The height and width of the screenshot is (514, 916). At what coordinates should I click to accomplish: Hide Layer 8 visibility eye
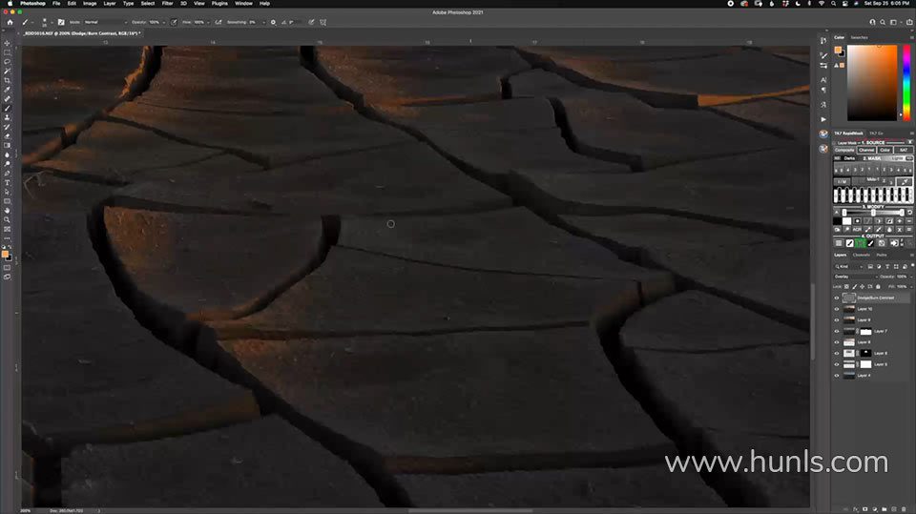[837, 342]
